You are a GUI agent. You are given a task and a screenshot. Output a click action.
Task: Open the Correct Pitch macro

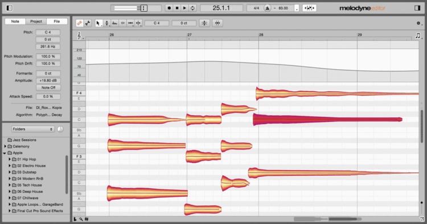pos(204,23)
